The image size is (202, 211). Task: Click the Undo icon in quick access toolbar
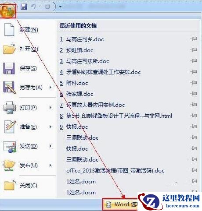click(33, 7)
